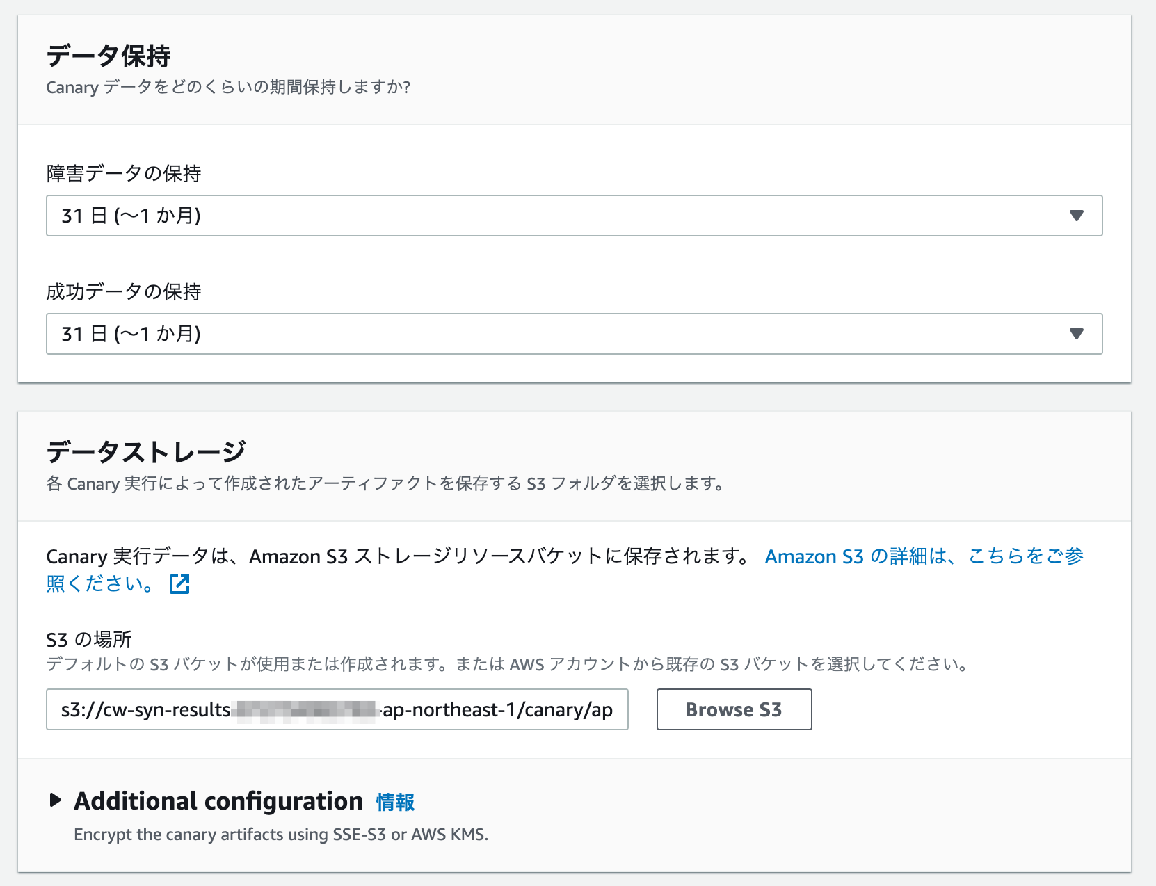
Task: Click the 情報 link next to Additional configuration
Action: click(394, 802)
